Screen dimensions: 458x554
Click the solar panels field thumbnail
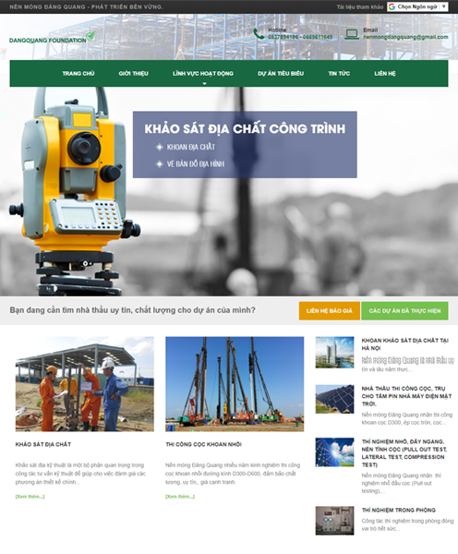(x=334, y=399)
